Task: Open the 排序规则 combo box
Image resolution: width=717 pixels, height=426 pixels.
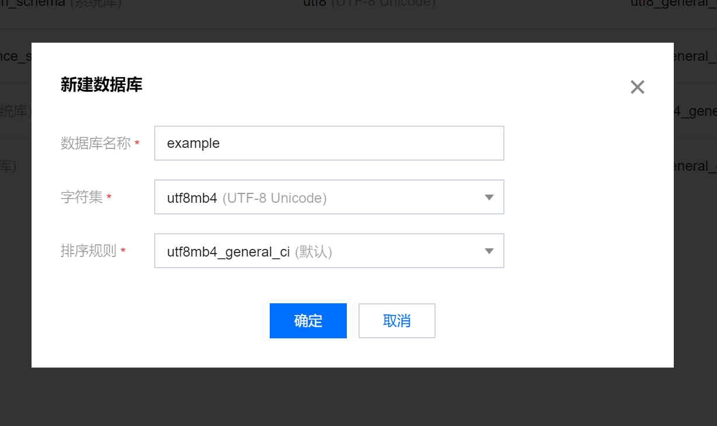Action: [x=329, y=251]
